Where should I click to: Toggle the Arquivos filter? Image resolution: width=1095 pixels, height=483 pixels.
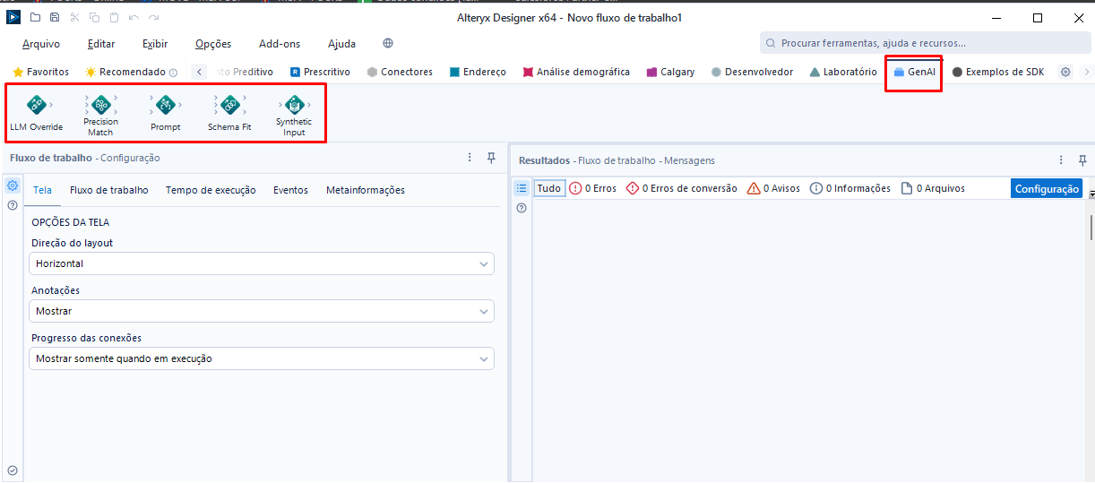pyautogui.click(x=933, y=188)
